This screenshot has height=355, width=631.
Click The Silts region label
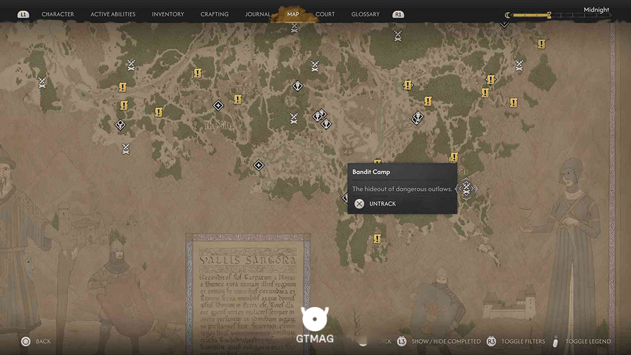pos(218,125)
